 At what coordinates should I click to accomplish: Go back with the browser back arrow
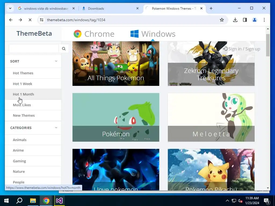click(x=11, y=20)
